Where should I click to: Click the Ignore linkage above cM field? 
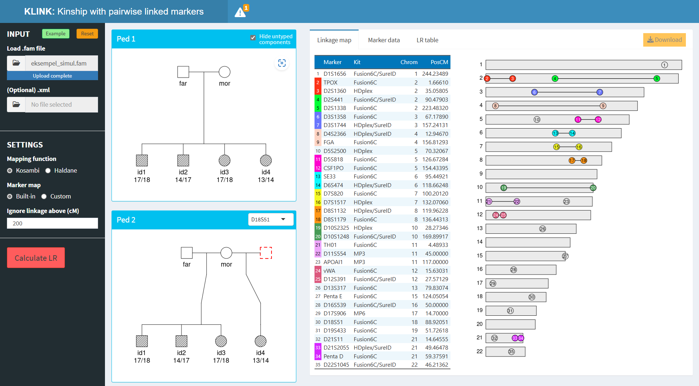coord(52,223)
